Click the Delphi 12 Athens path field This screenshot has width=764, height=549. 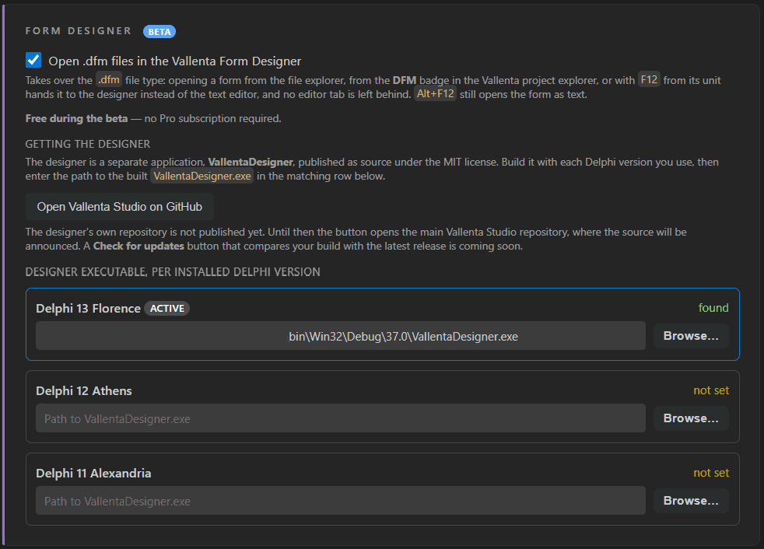[341, 418]
